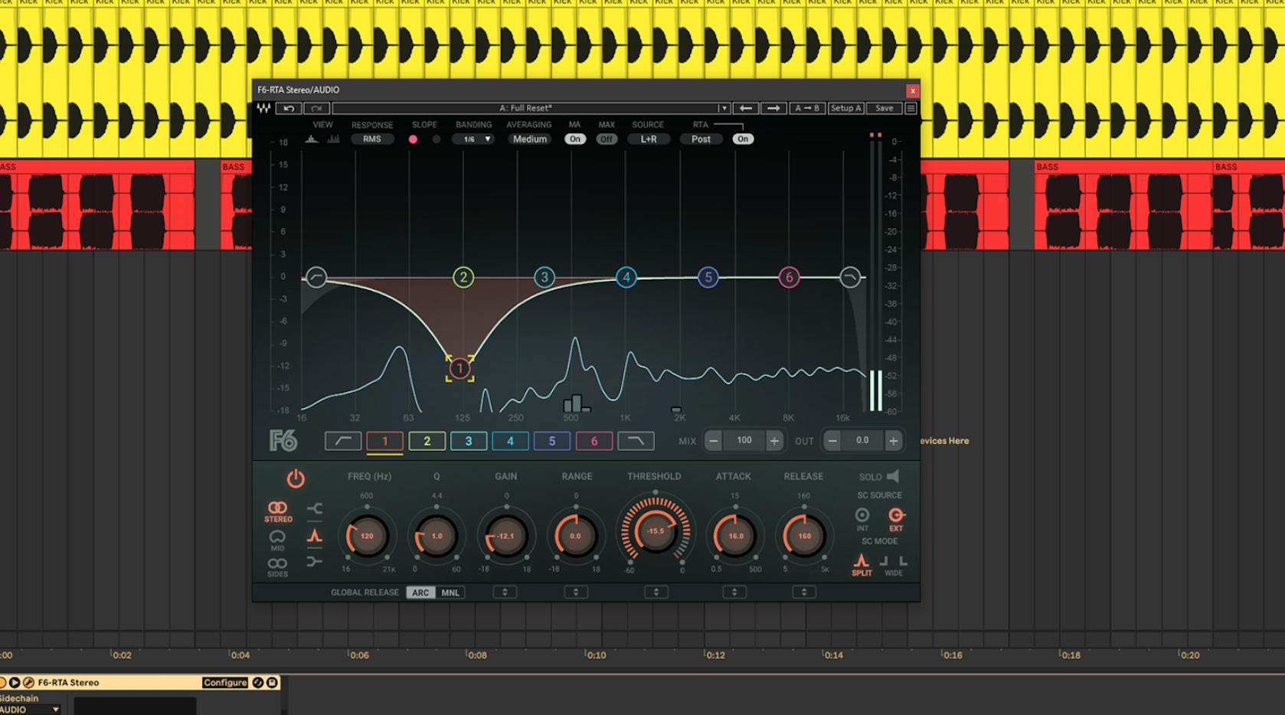Select band 3 tab
1285x715 pixels.
point(469,441)
